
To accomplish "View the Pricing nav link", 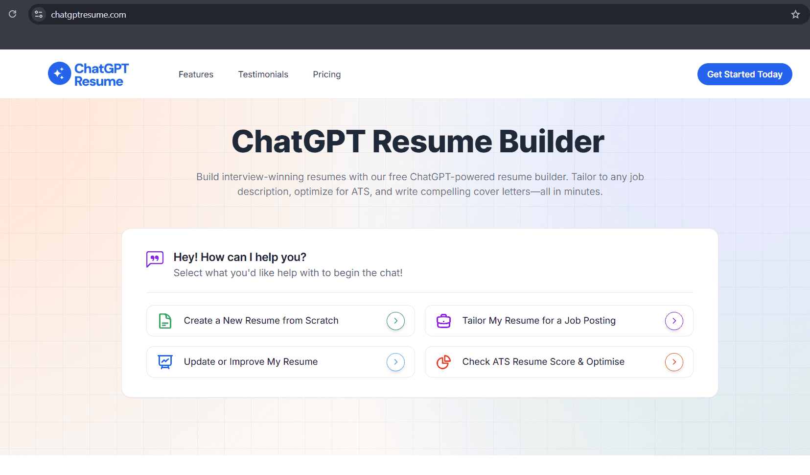I will pyautogui.click(x=327, y=74).
